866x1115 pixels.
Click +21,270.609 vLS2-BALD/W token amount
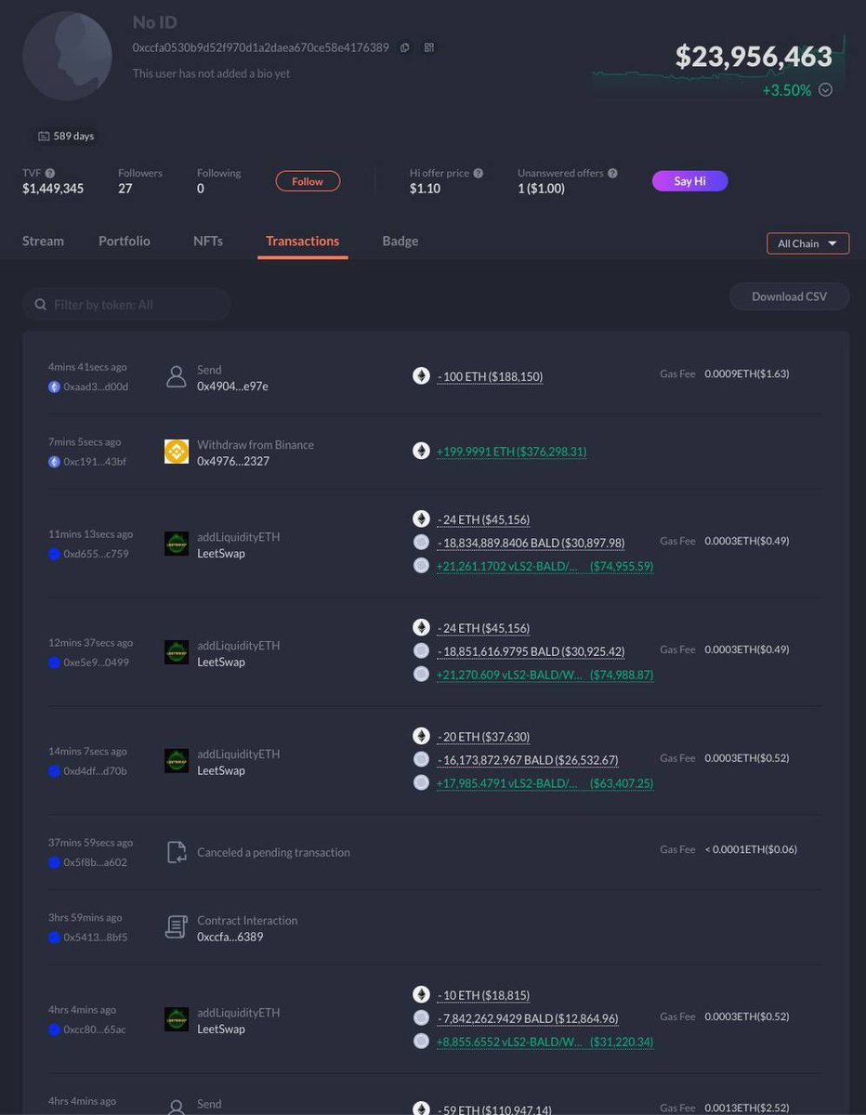pos(545,675)
